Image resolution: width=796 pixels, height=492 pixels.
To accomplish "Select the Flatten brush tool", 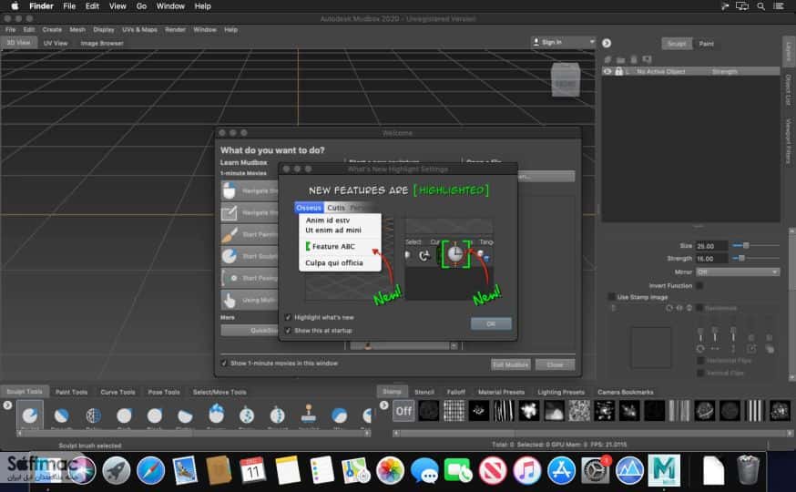I will coord(185,415).
